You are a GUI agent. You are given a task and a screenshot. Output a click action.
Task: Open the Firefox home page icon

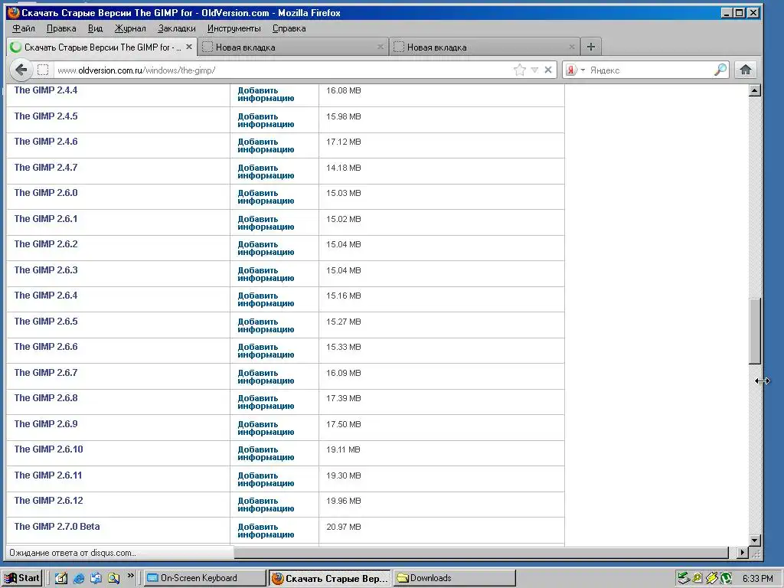pyautogui.click(x=746, y=70)
